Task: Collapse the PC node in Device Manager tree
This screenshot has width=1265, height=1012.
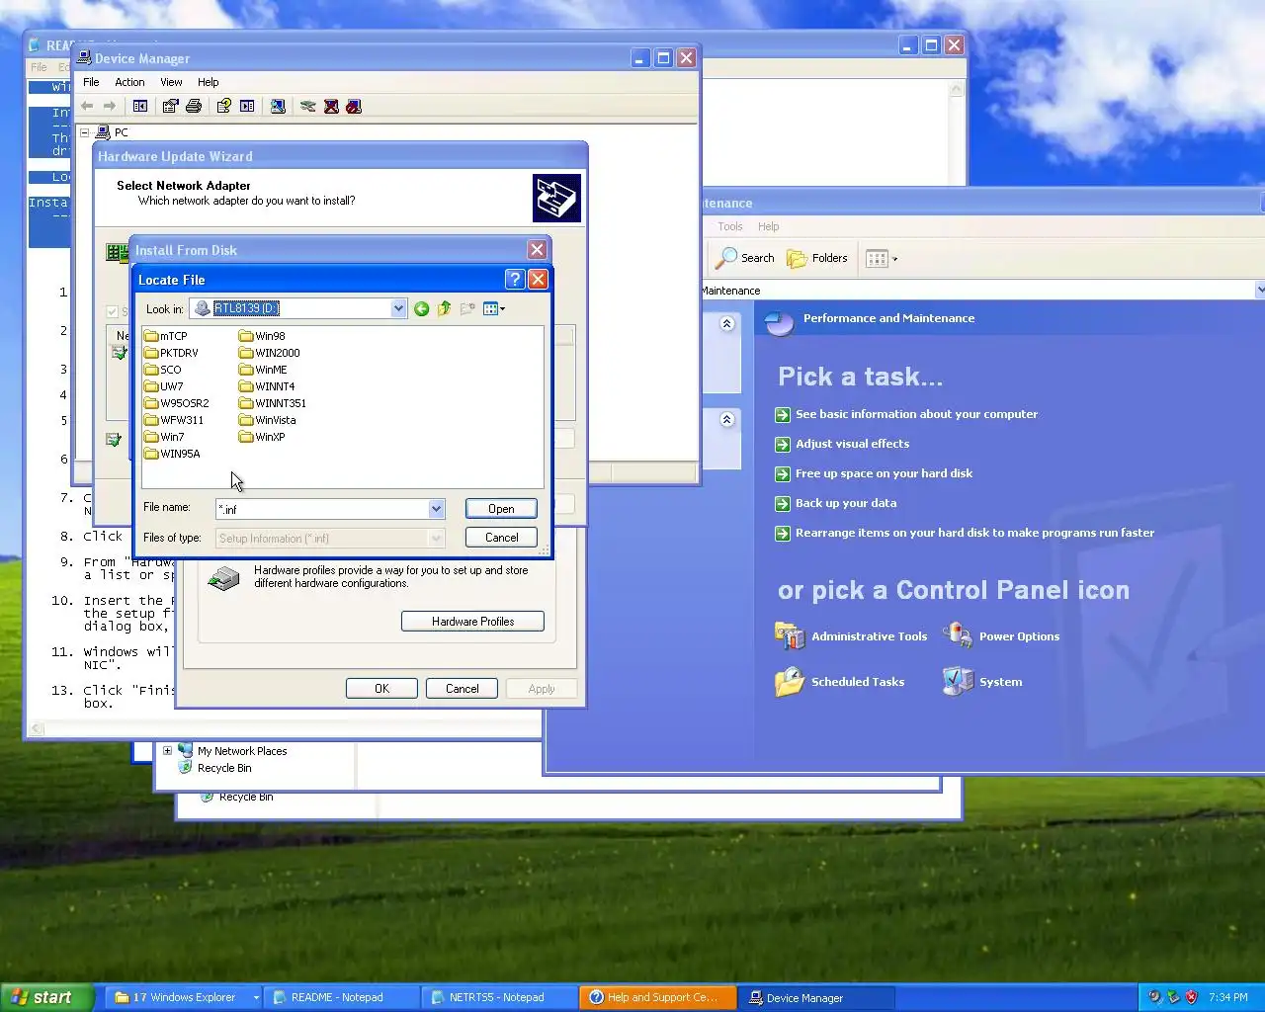Action: [x=85, y=132]
